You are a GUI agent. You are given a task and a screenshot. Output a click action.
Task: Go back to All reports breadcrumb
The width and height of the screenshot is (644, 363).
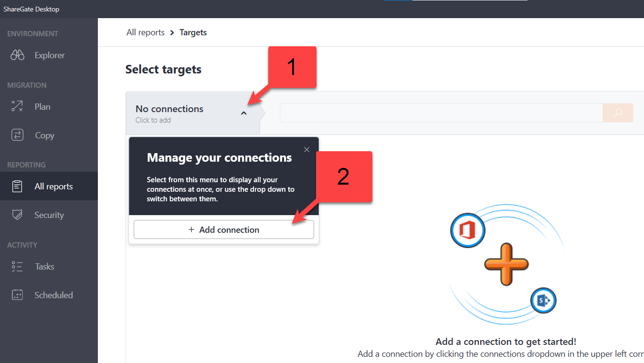coord(145,32)
